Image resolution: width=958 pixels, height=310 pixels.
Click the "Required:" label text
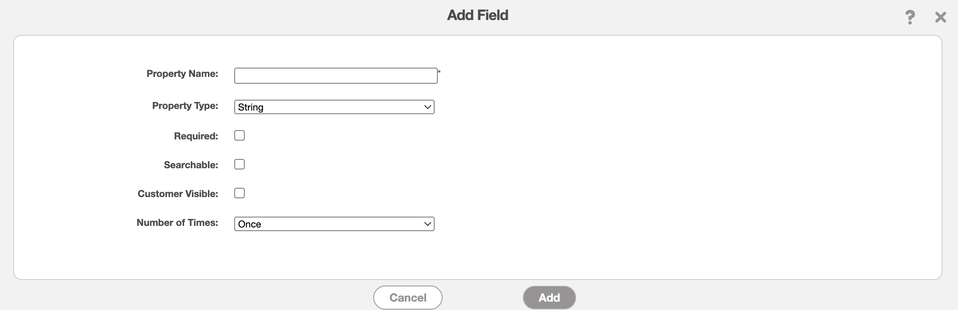(x=196, y=136)
